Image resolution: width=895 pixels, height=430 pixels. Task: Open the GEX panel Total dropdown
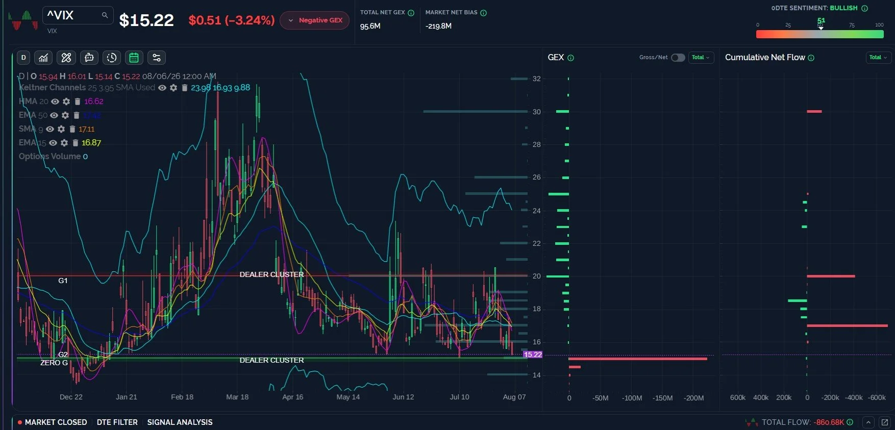pos(701,58)
